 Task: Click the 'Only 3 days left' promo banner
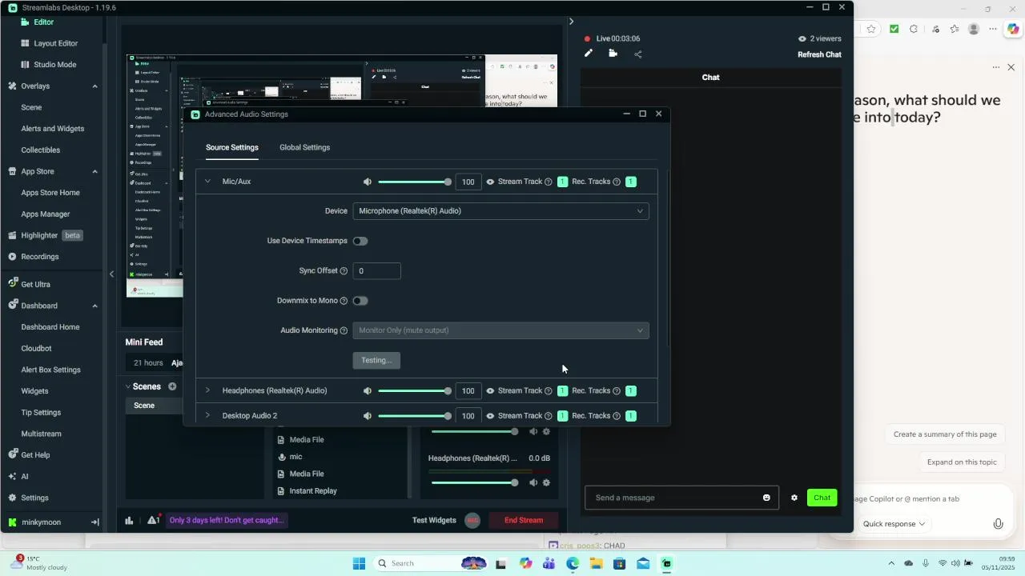(227, 520)
